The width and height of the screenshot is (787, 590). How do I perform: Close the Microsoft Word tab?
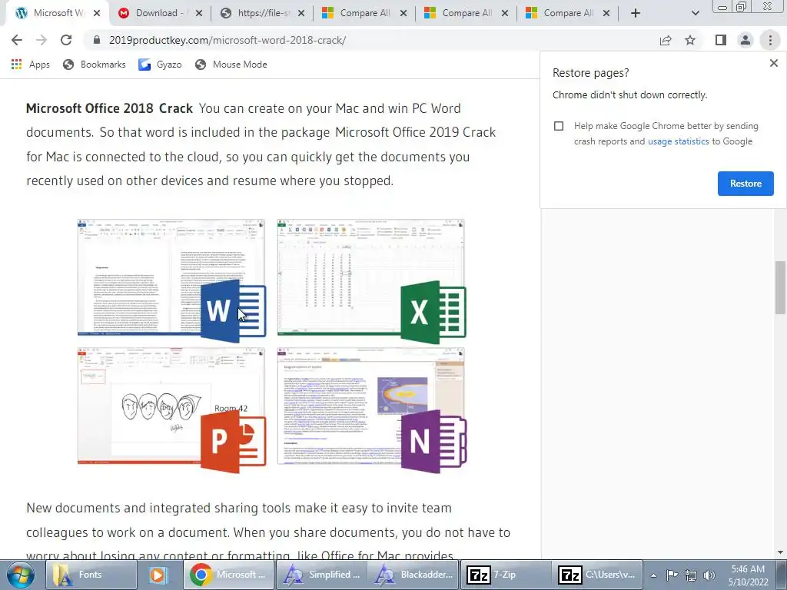tap(97, 13)
